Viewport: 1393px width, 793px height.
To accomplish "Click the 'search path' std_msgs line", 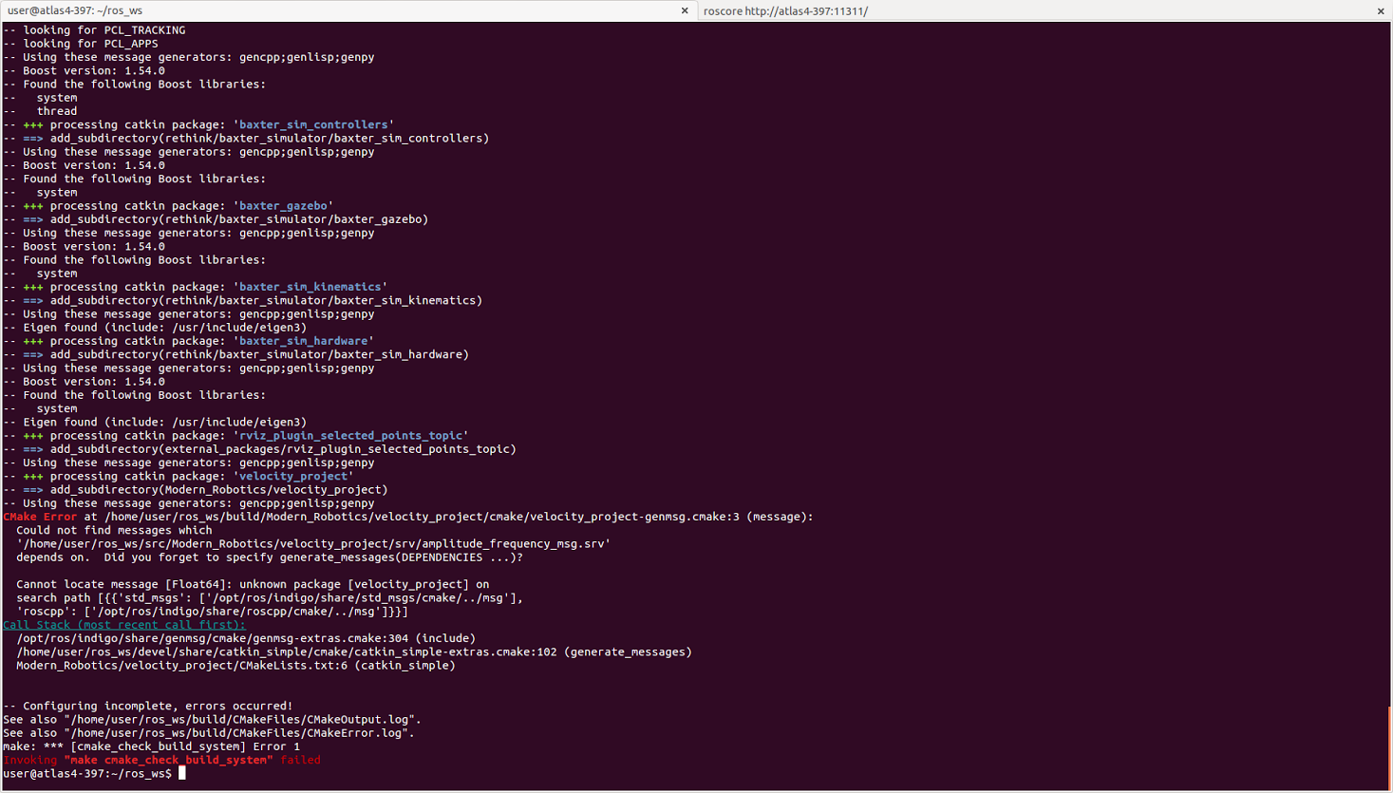I will (270, 598).
